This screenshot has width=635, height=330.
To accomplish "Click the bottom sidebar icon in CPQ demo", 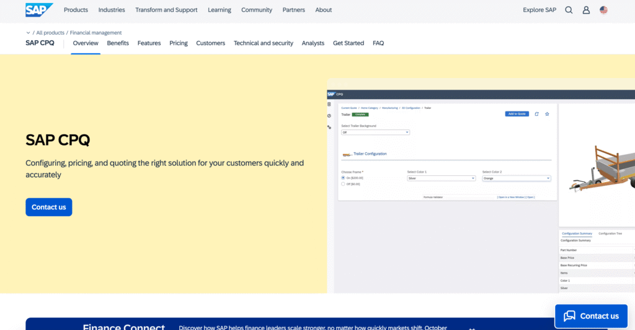I will [x=329, y=127].
